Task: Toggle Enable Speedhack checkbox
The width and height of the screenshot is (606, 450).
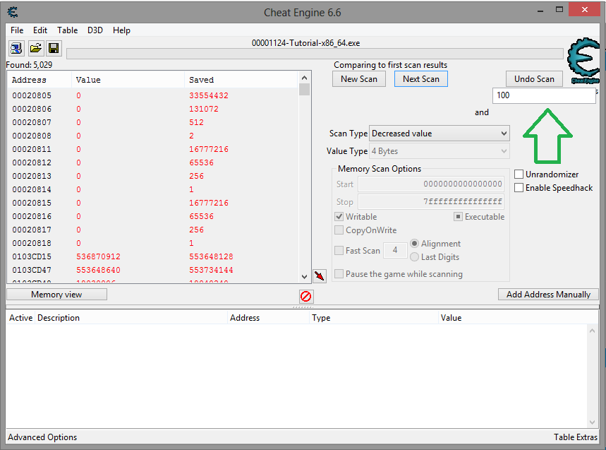Action: pyautogui.click(x=519, y=188)
